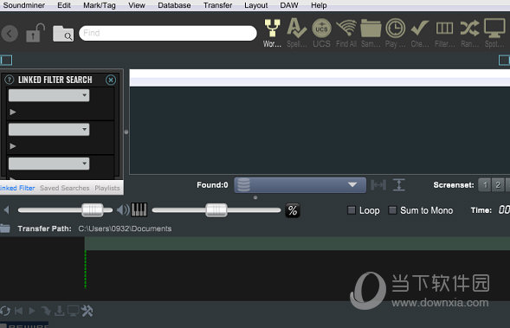Open the Edit menu
The height and width of the screenshot is (328, 510).
[x=64, y=5]
